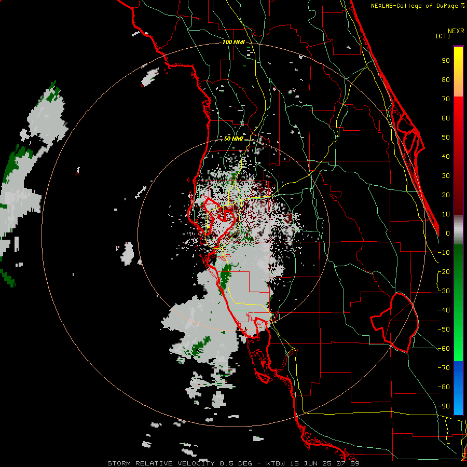
Task: Click the -70 value on velocity scale
Action: pos(444,368)
